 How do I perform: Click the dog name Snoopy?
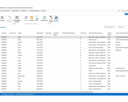(20, 81)
